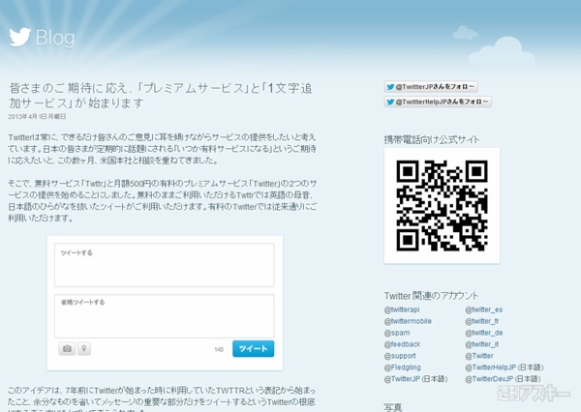This screenshot has height=412, width=581.
Task: Open the @feedback account link
Action: click(x=403, y=344)
